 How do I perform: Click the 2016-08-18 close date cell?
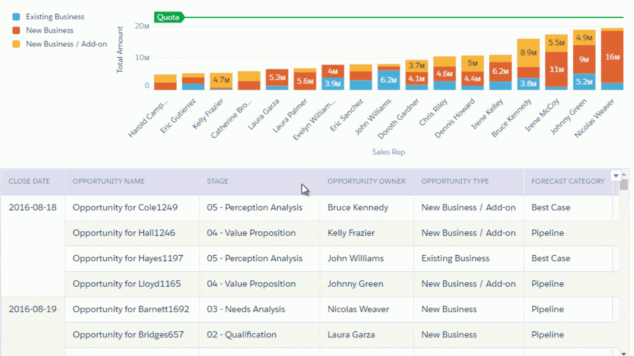click(32, 207)
